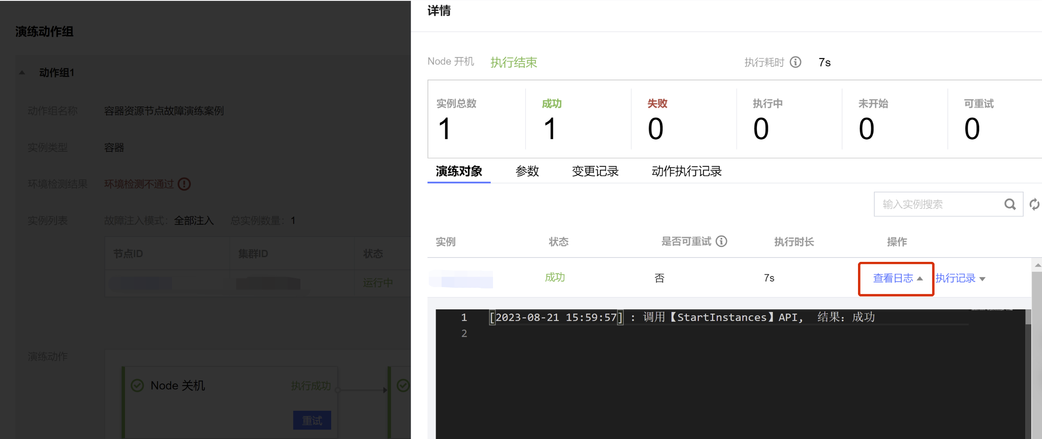This screenshot has width=1042, height=439.
Task: Click the scroll-up arrow of the instance table
Action: click(x=1037, y=266)
